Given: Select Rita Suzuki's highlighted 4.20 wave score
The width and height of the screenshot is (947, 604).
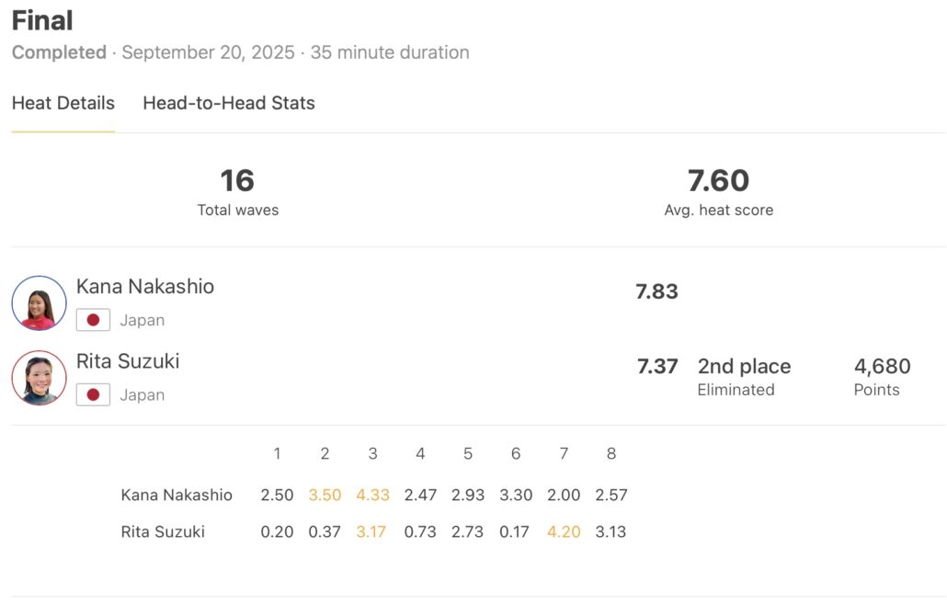Looking at the screenshot, I should click(564, 531).
